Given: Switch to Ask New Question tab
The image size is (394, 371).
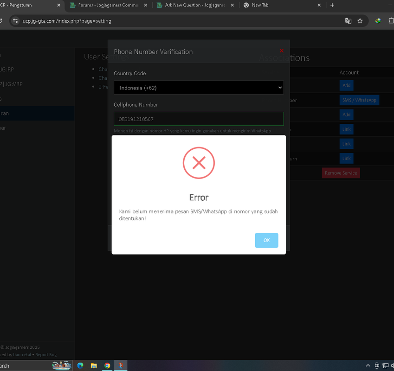Looking at the screenshot, I should [x=195, y=5].
